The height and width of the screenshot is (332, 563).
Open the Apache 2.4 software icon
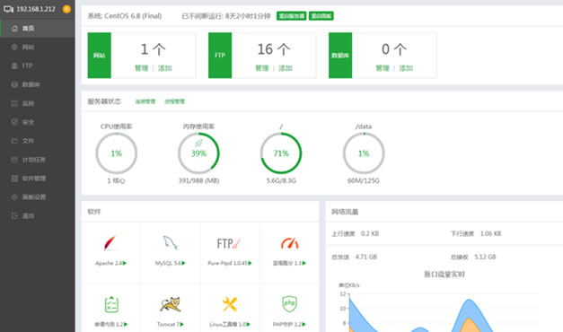(110, 243)
